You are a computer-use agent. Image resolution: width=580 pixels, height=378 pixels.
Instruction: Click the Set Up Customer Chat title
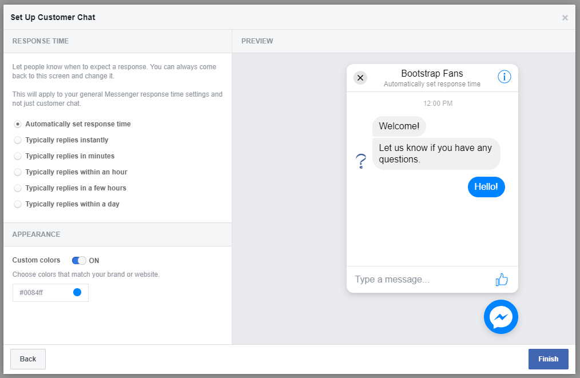pyautogui.click(x=53, y=17)
